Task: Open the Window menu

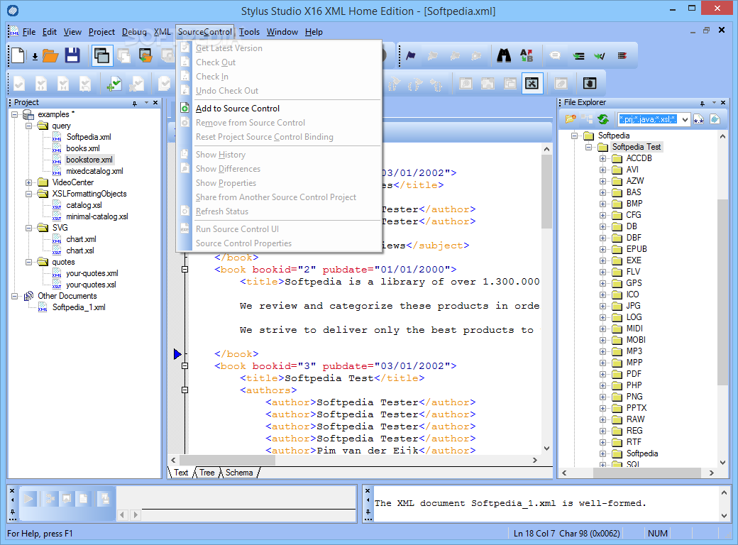Action: tap(282, 31)
